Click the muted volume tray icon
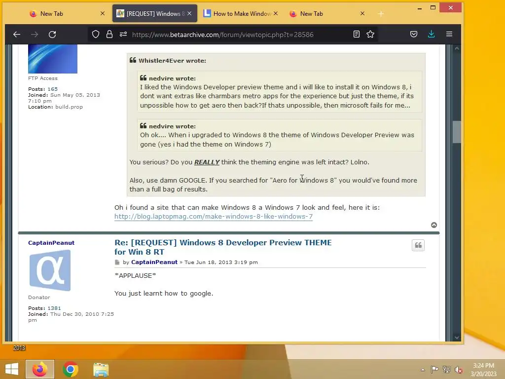The image size is (505, 379). tap(459, 370)
